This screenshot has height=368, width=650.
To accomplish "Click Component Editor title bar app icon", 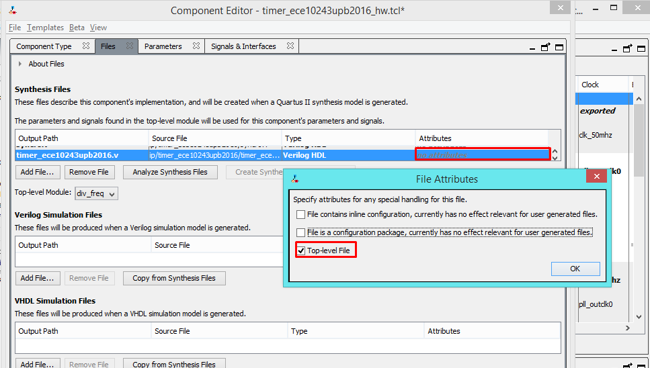I will click(13, 10).
